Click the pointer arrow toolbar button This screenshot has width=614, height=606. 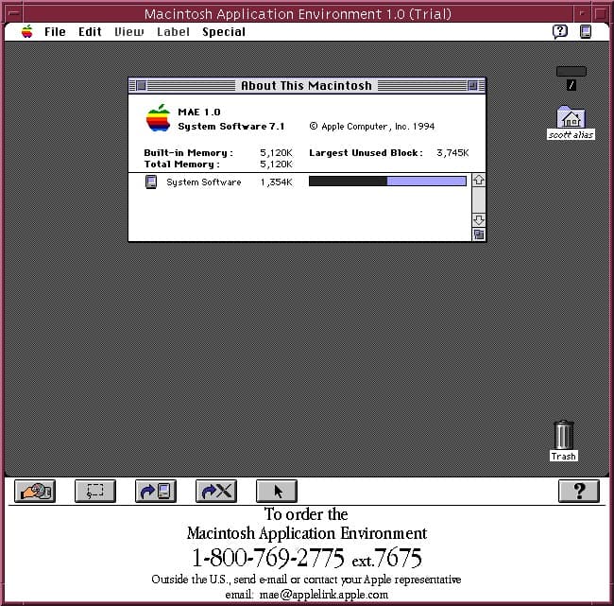click(x=277, y=491)
